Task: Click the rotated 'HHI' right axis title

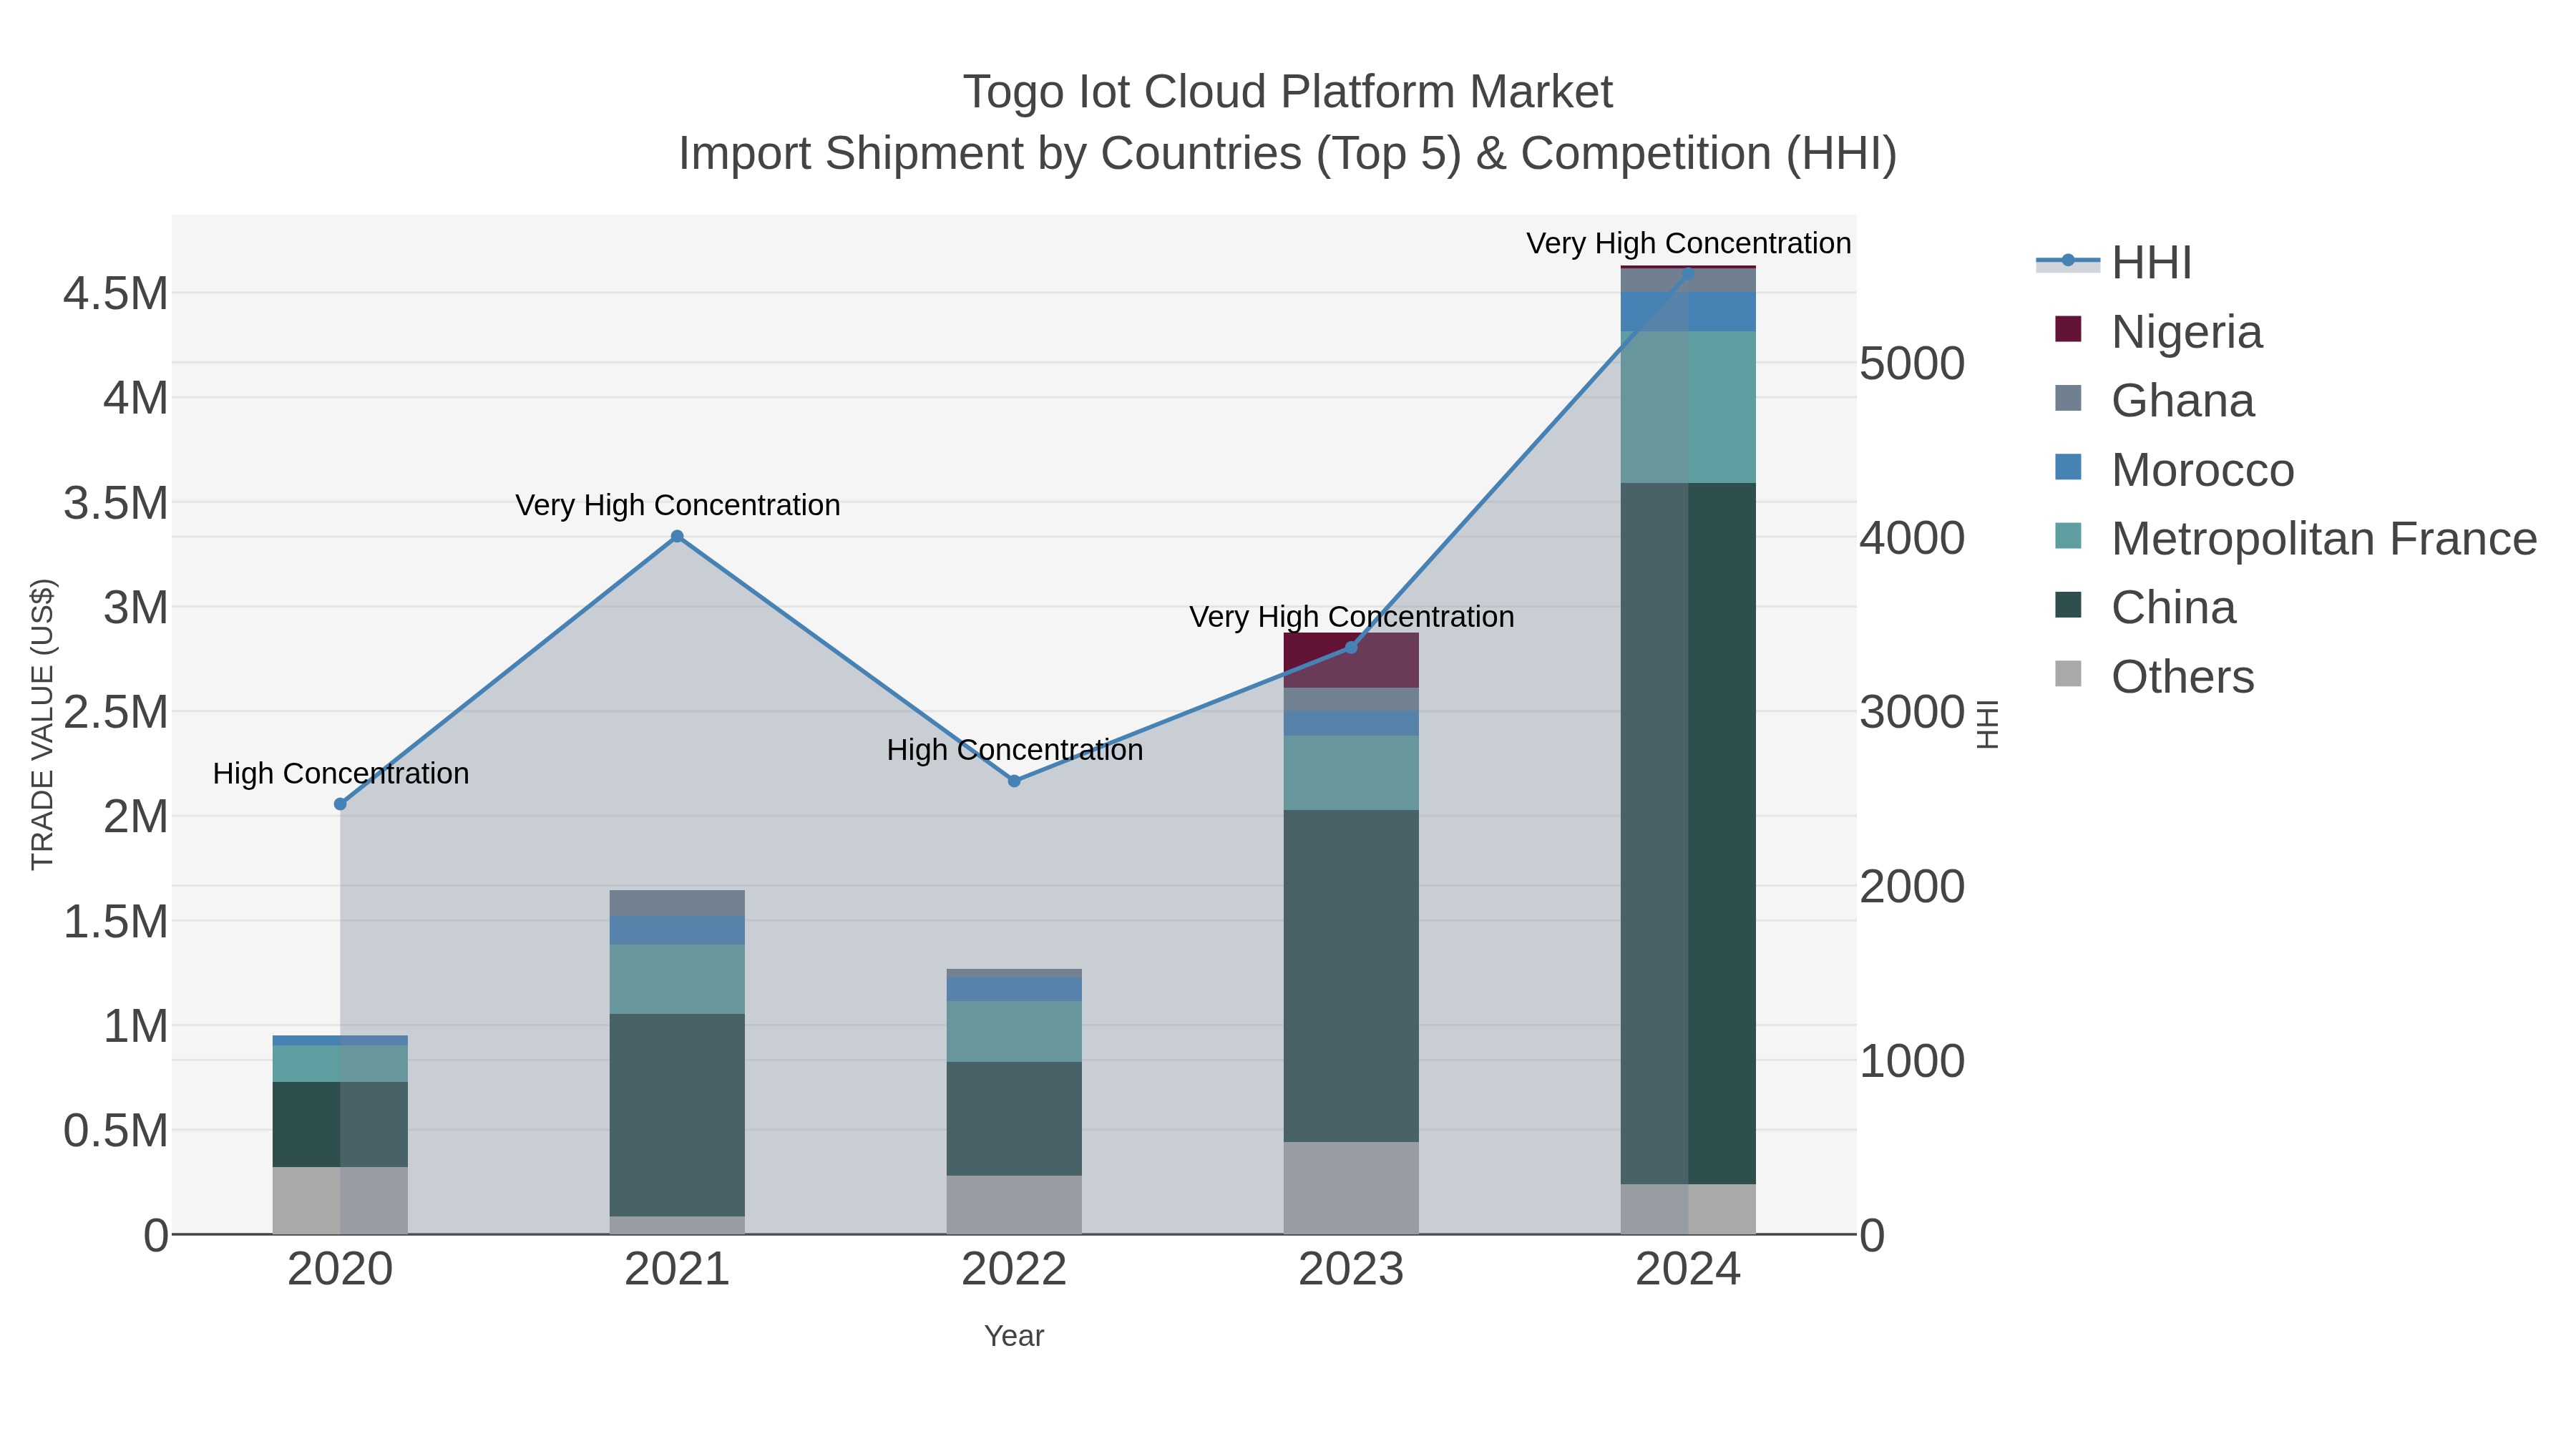Action: click(1988, 724)
